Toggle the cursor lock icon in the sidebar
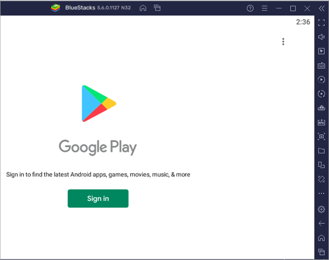The height and width of the screenshot is (260, 329). pyautogui.click(x=321, y=51)
